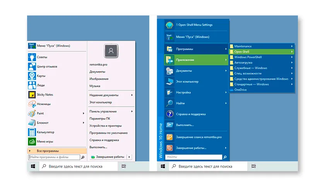Click the Найти magnifier icon in right menu
The height and width of the screenshot is (187, 325).
click(169, 103)
